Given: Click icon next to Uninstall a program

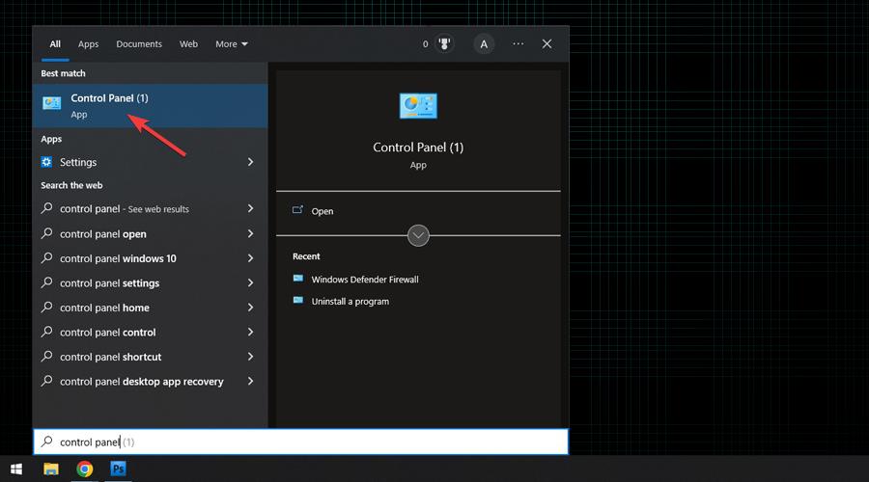Looking at the screenshot, I should 298,301.
